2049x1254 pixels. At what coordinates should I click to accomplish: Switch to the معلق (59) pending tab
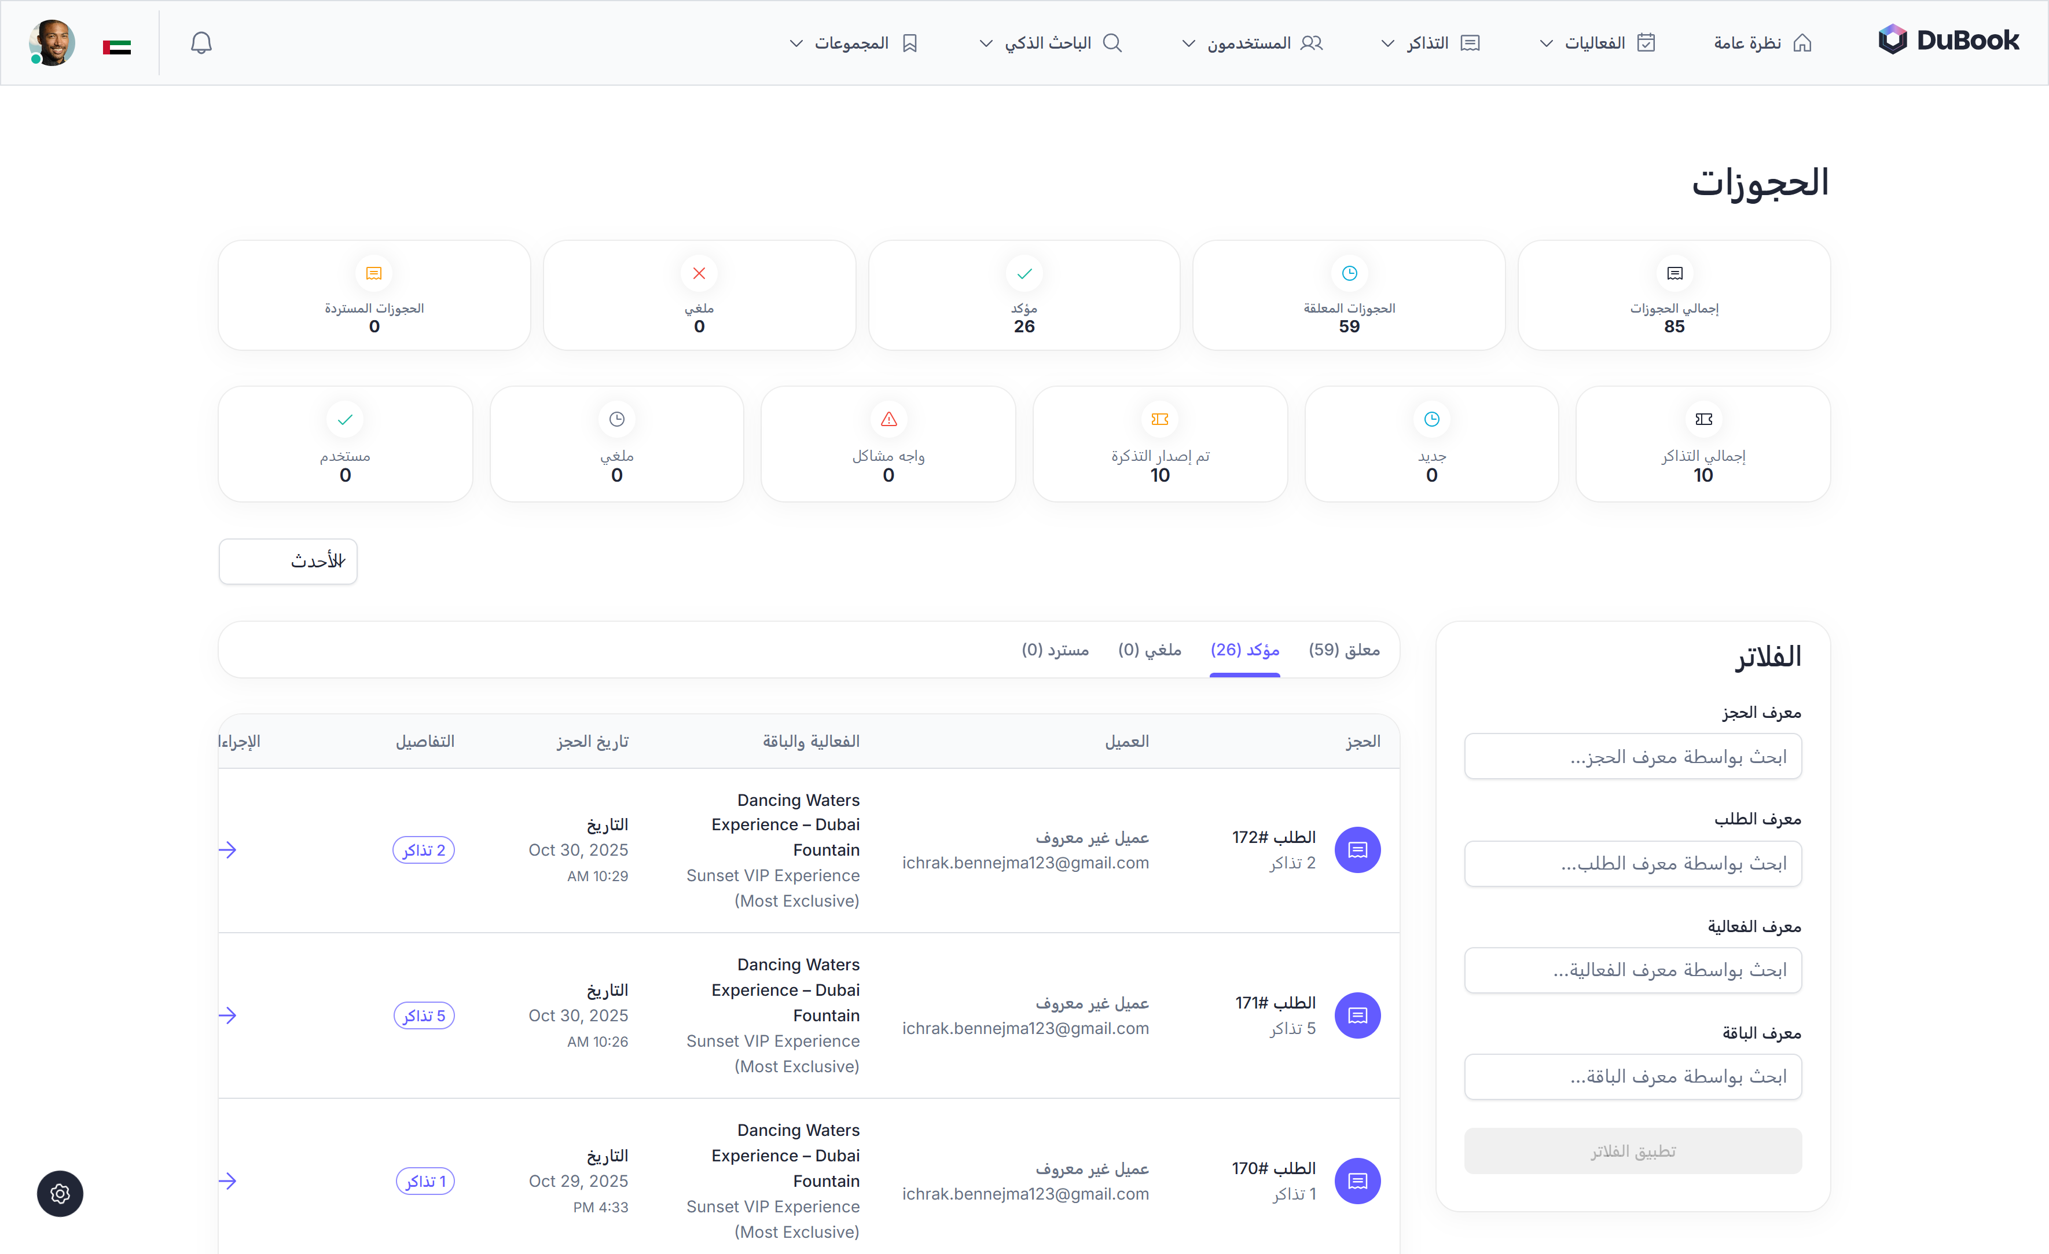pos(1344,650)
